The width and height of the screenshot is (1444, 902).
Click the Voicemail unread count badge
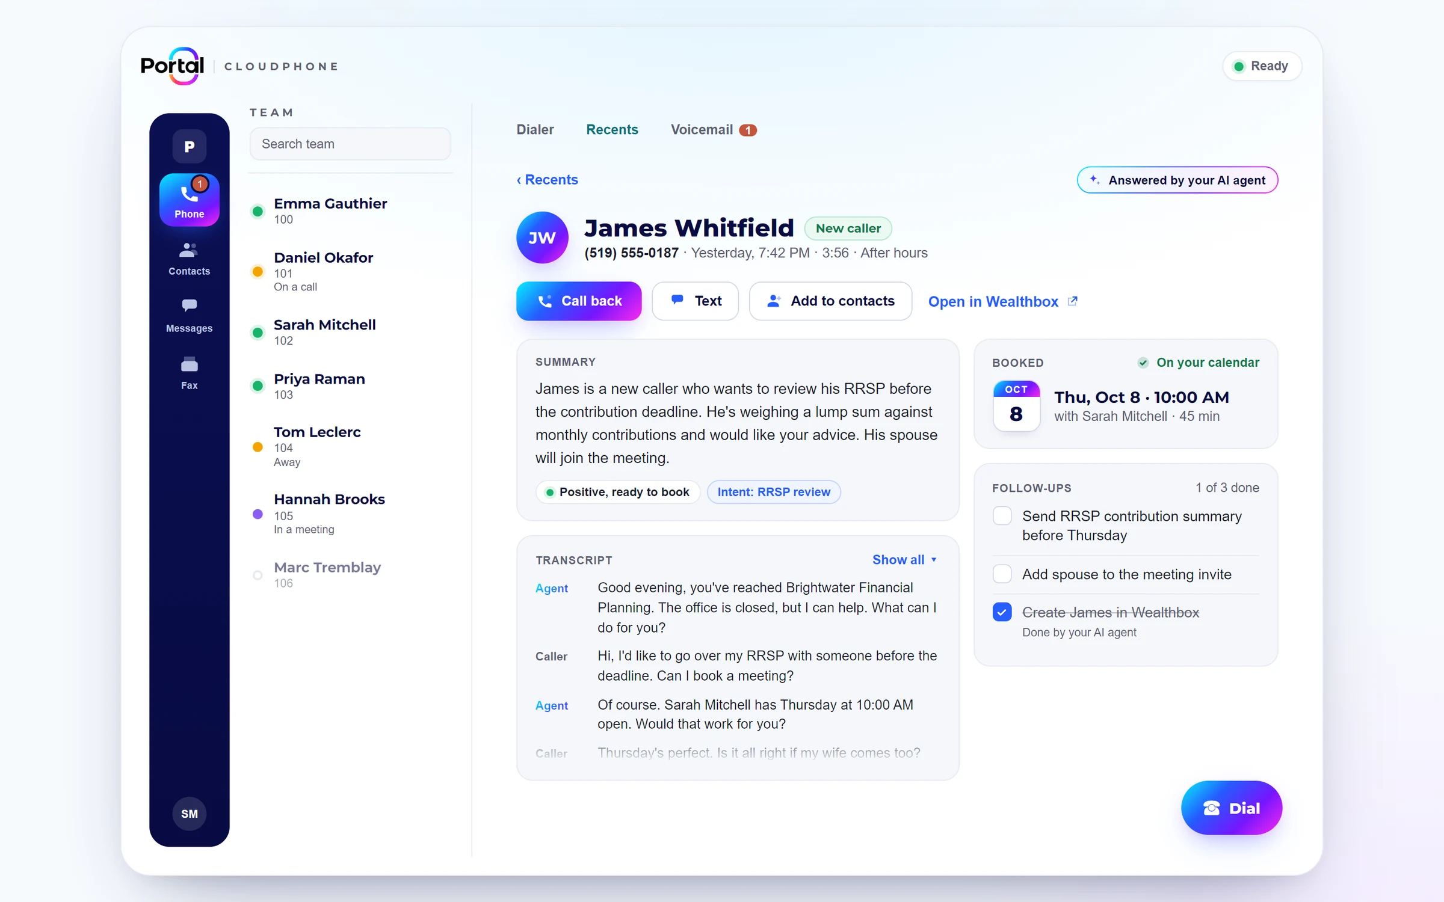(x=748, y=130)
